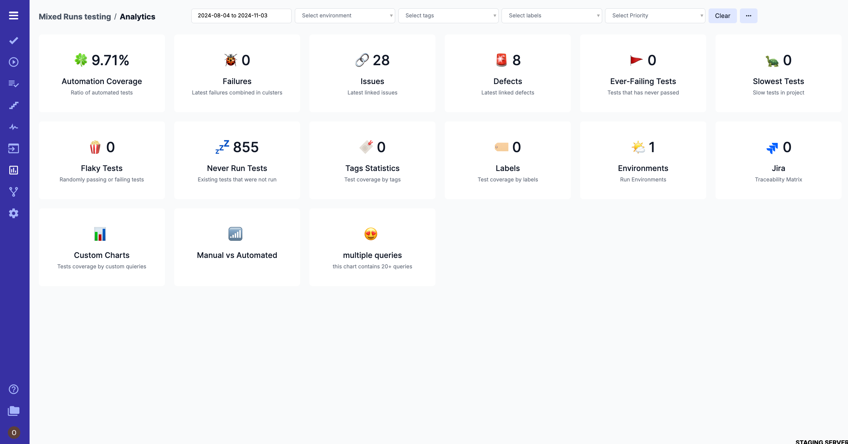This screenshot has height=444, width=848.
Task: Expand the Select labels dropdown
Action: point(551,15)
